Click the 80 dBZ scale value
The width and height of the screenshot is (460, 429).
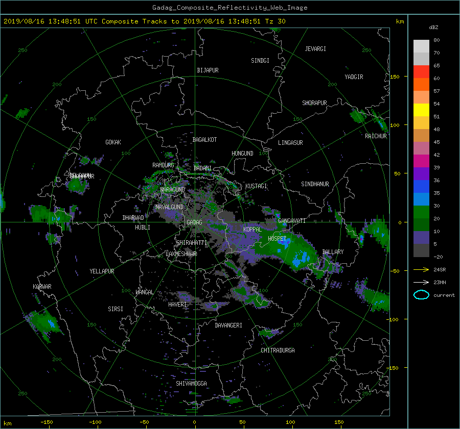point(436,40)
